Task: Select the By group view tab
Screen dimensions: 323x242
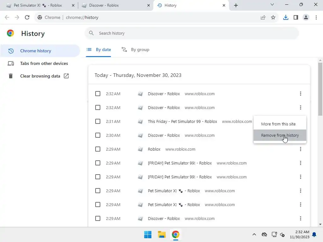Action: [x=135, y=49]
